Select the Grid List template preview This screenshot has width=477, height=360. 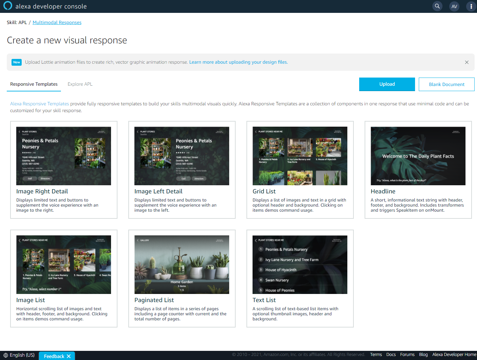coord(300,156)
